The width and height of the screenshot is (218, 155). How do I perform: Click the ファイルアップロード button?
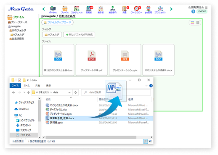coord(57,22)
